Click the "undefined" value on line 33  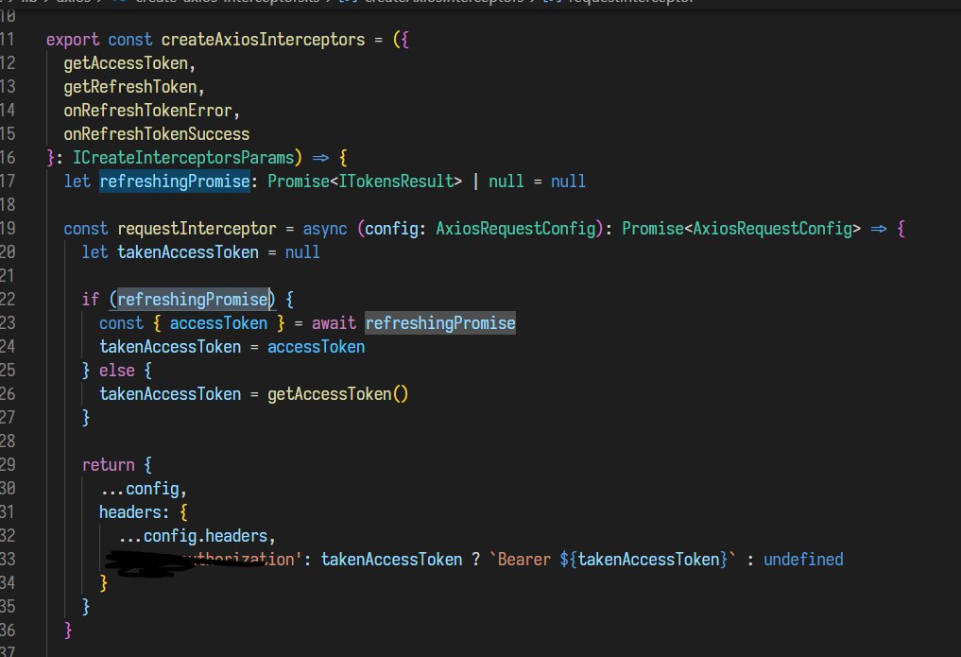803,560
